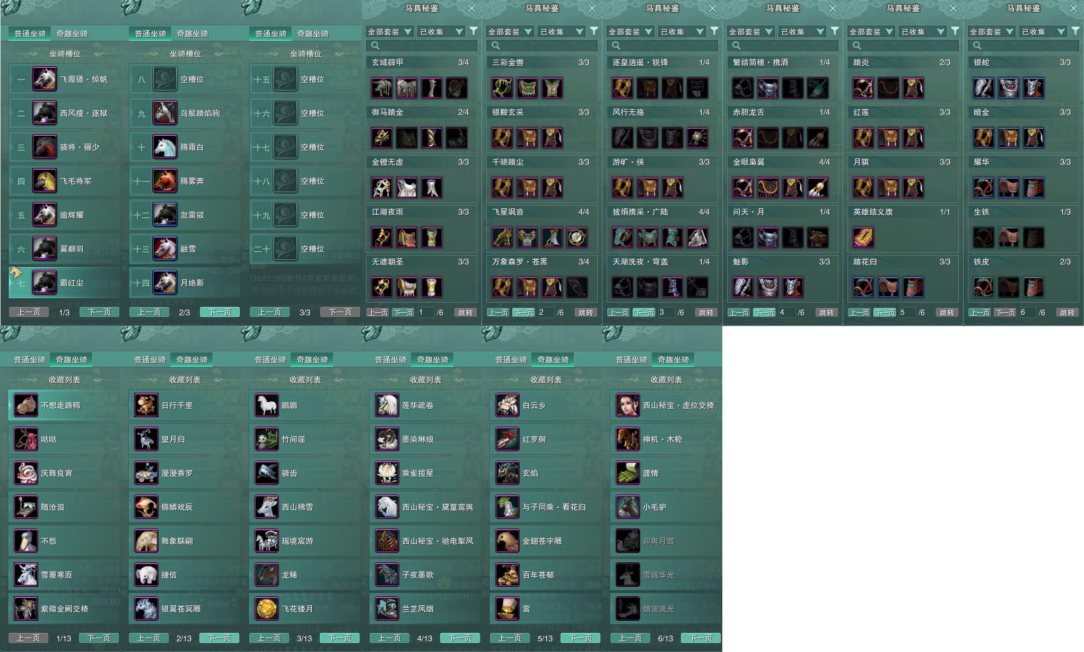The width and height of the screenshot is (1084, 652).
Task: Open 全部套装 dropdown in page 1 gear panel
Action: tap(389, 32)
